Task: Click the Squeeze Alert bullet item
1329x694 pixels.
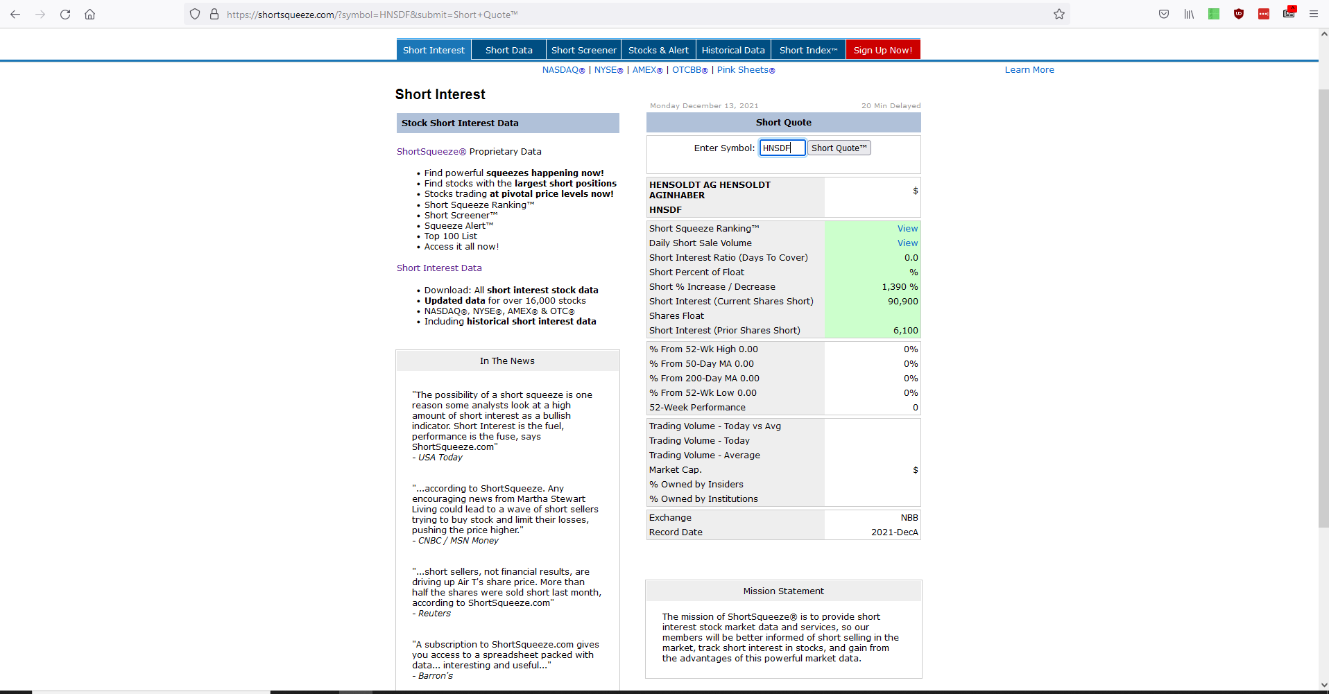Action: [x=458, y=226]
